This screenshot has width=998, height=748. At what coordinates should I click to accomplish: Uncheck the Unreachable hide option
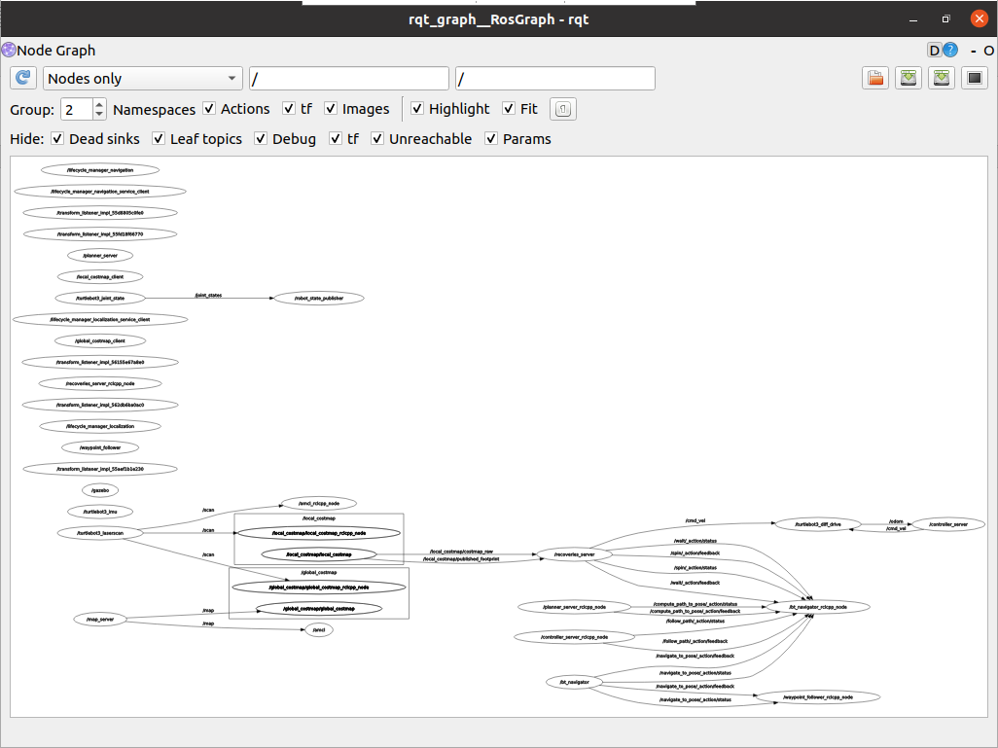(377, 139)
